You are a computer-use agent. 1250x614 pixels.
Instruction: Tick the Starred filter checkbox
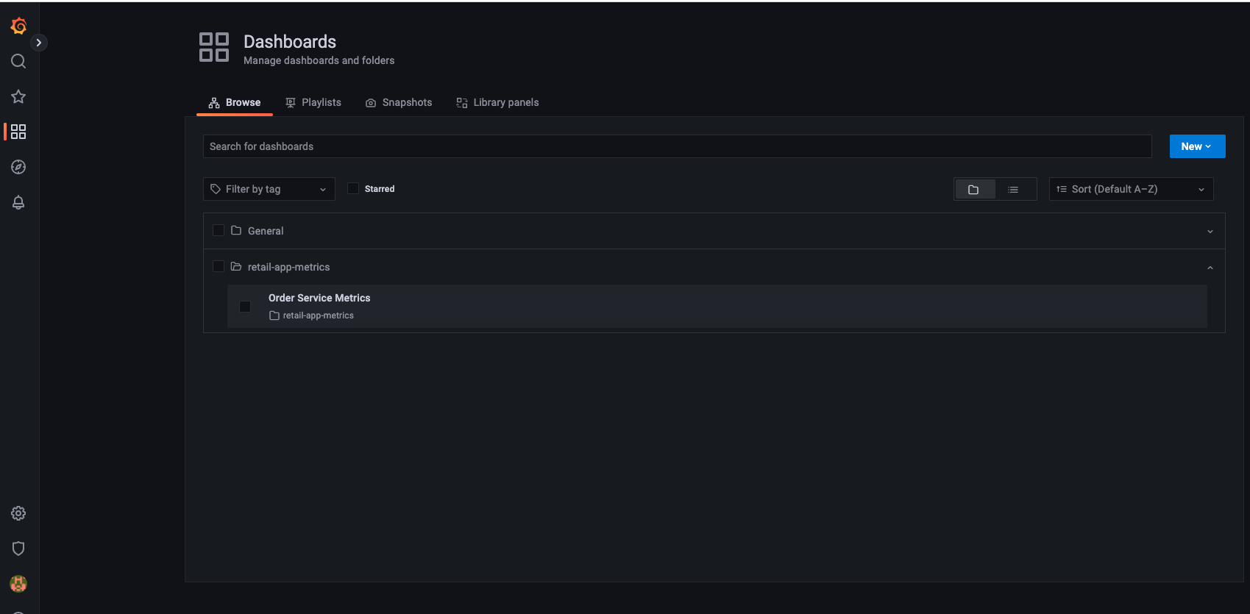[x=353, y=188]
